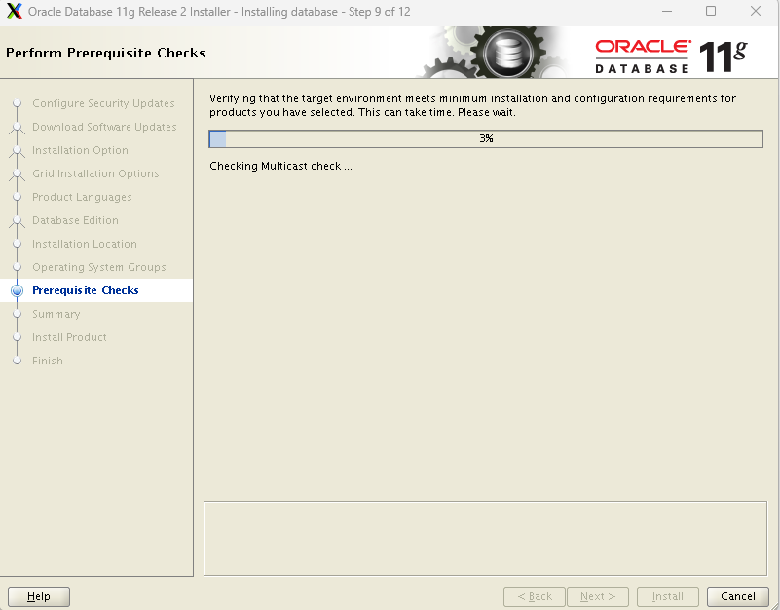Image resolution: width=780 pixels, height=610 pixels.
Task: Click the Oracle Database 11g logo
Action: (x=671, y=56)
